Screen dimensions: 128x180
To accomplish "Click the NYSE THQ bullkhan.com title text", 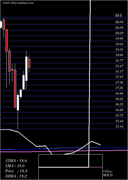I will [18, 3].
